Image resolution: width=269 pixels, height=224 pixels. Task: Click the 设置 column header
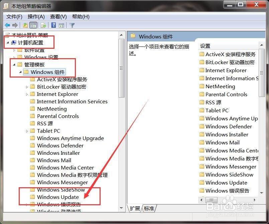[228, 46]
